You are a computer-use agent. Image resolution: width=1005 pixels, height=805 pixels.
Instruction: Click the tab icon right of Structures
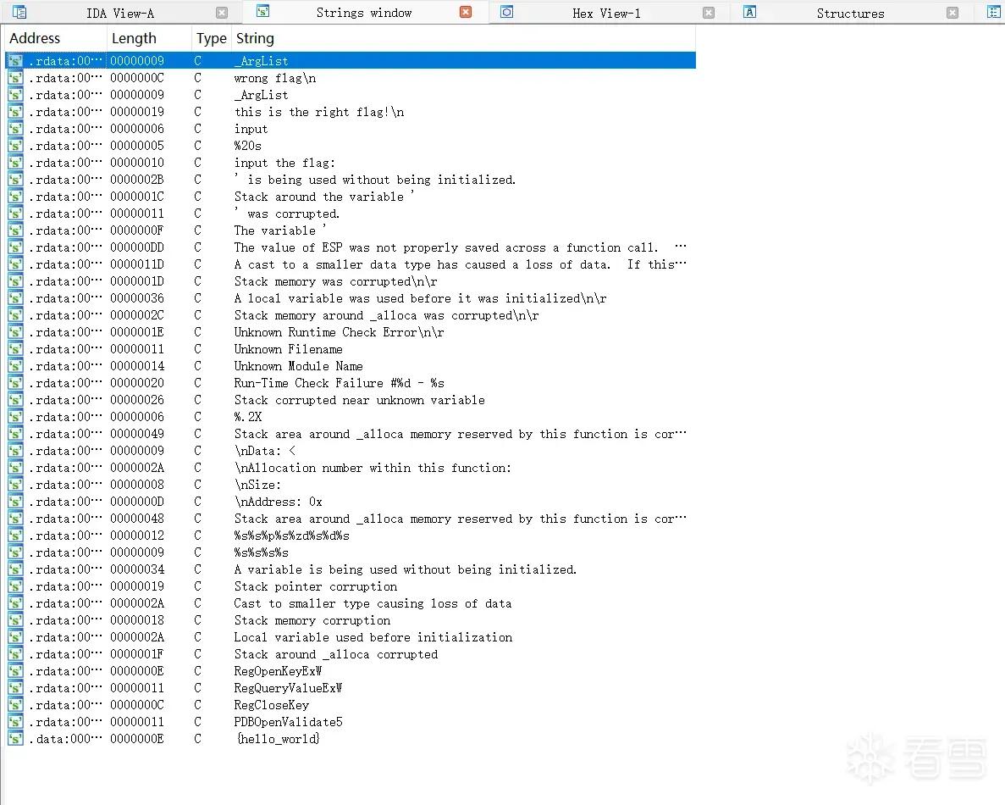[993, 12]
